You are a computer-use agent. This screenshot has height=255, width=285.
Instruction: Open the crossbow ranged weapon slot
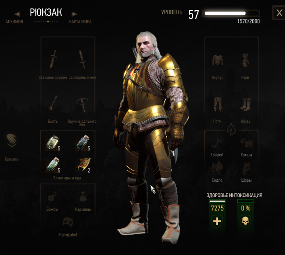[x=82, y=104]
